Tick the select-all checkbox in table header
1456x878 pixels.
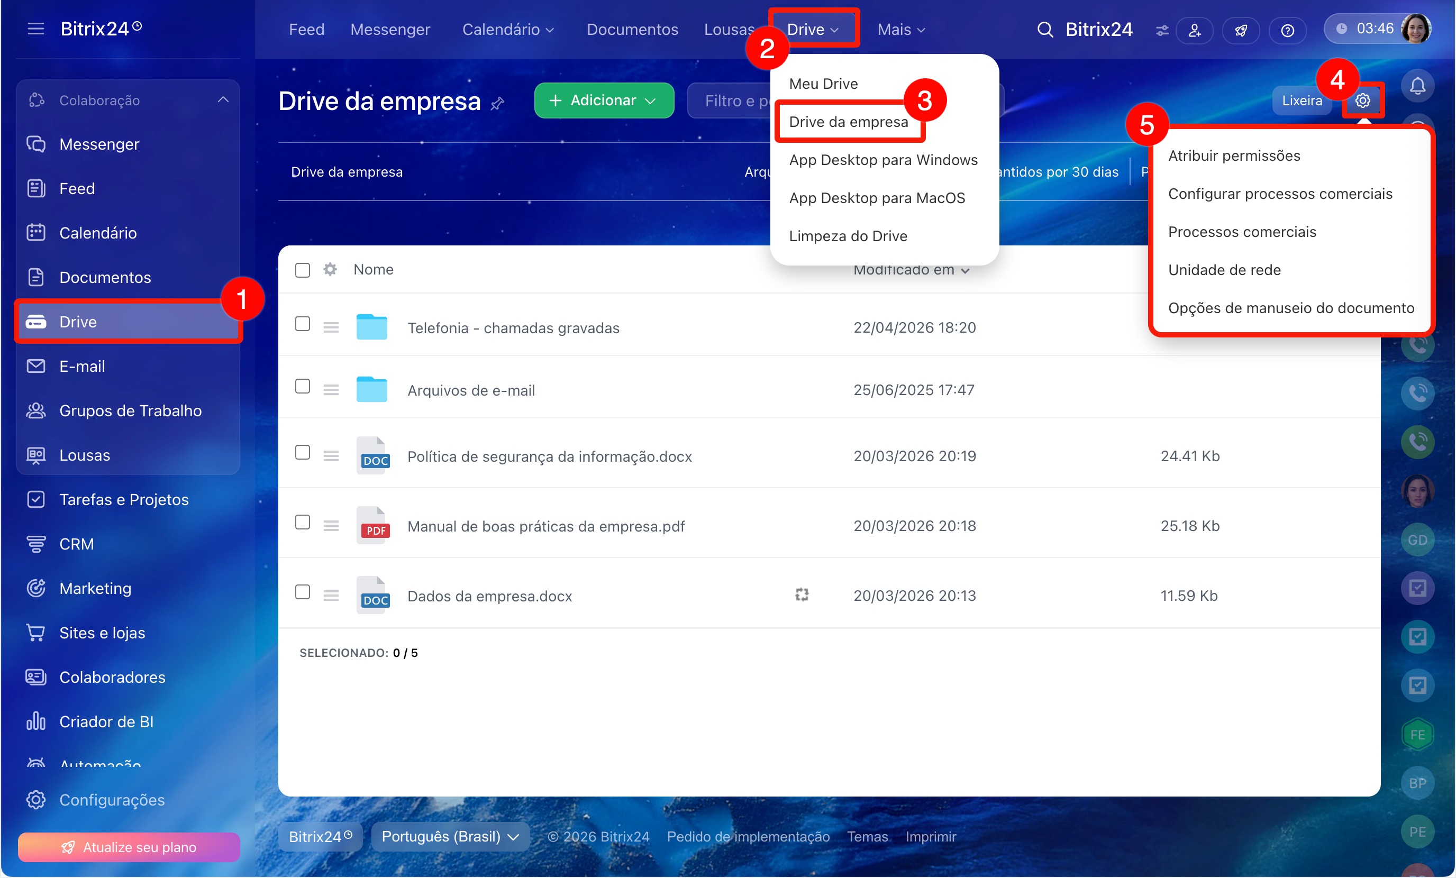click(303, 270)
